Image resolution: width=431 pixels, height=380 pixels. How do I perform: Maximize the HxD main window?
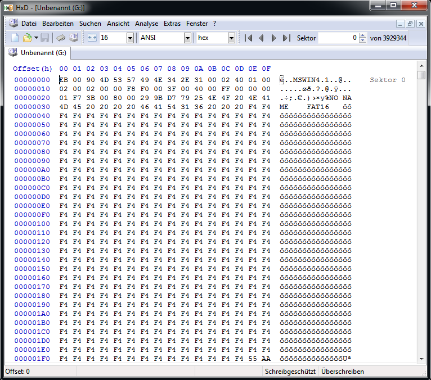coord(393,5)
